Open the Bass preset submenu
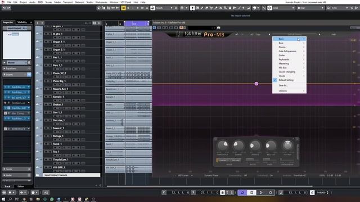360x202 pixels. (289, 43)
